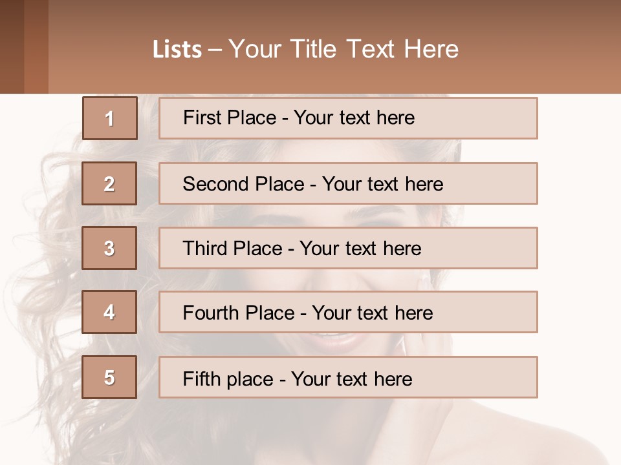Image resolution: width=621 pixels, height=465 pixels.
Task: Click the Fifth place text bar
Action: coord(348,378)
